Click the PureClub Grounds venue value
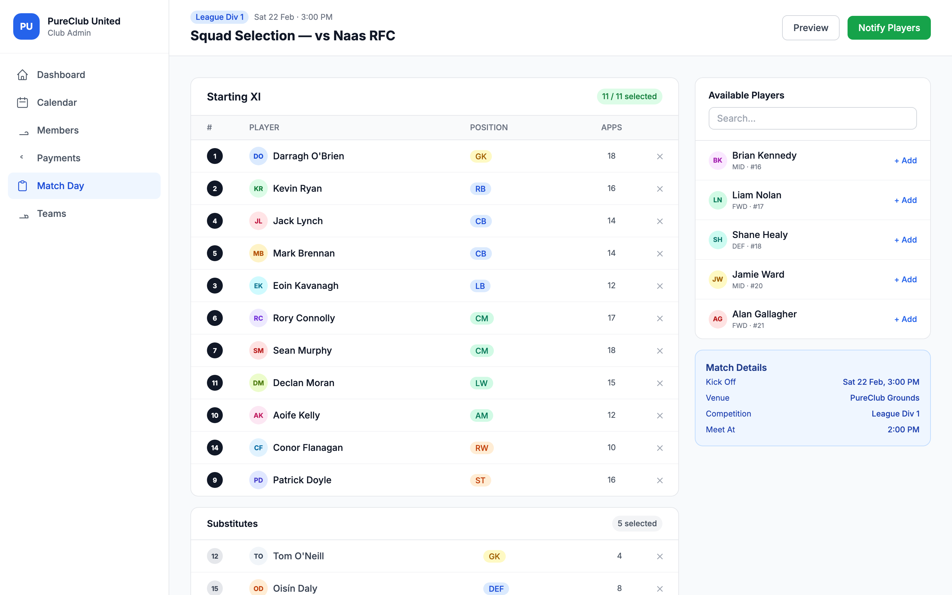 tap(884, 398)
